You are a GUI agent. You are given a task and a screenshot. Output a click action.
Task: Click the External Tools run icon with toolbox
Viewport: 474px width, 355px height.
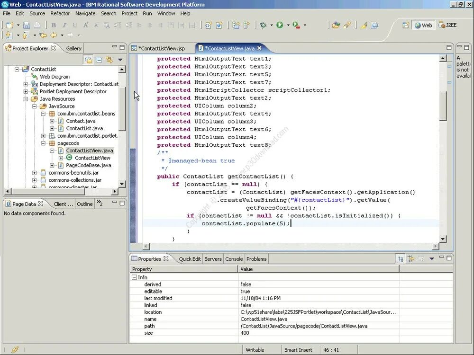(296, 26)
